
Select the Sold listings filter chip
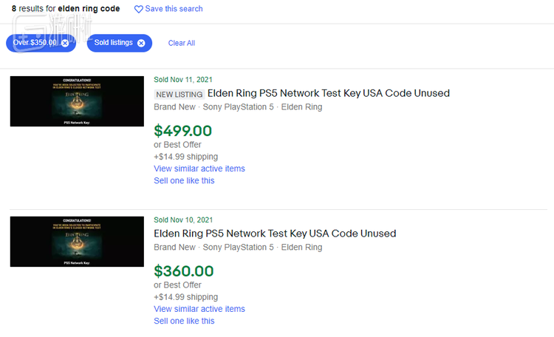(x=113, y=43)
